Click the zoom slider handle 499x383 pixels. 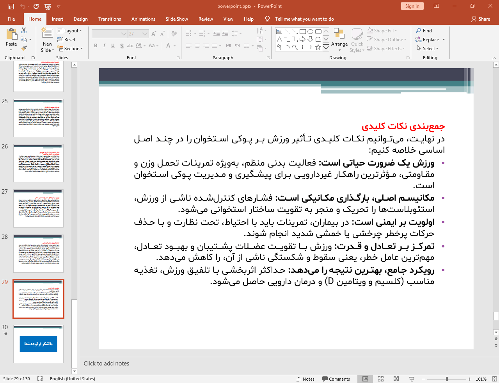[447, 379]
